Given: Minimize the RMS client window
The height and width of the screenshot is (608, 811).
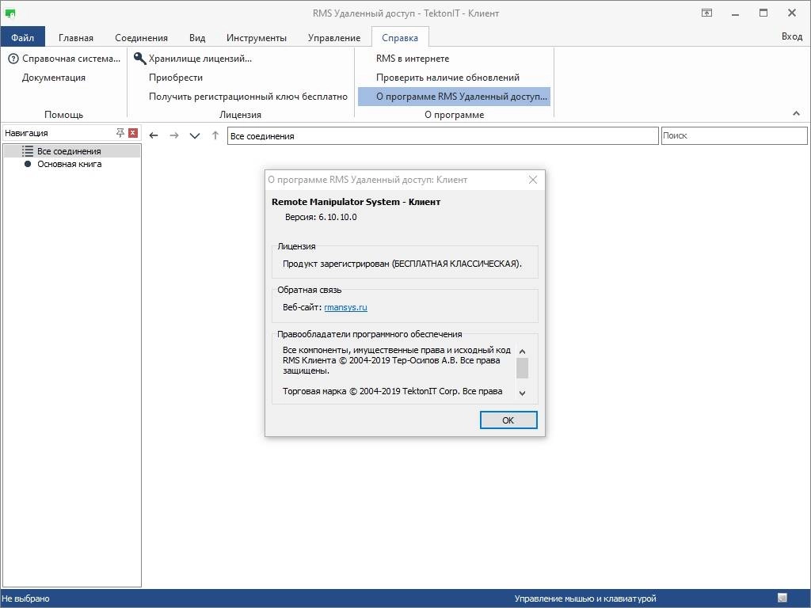Looking at the screenshot, I should 735,13.
